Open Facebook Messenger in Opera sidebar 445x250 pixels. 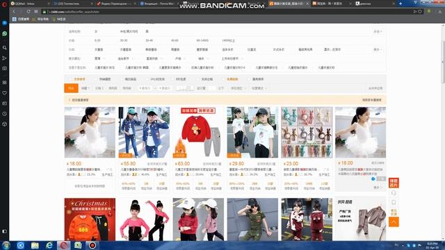(x=5, y=23)
